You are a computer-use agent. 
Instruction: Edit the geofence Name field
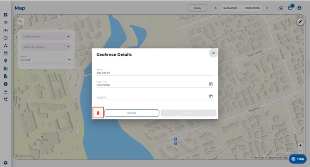click(155, 72)
